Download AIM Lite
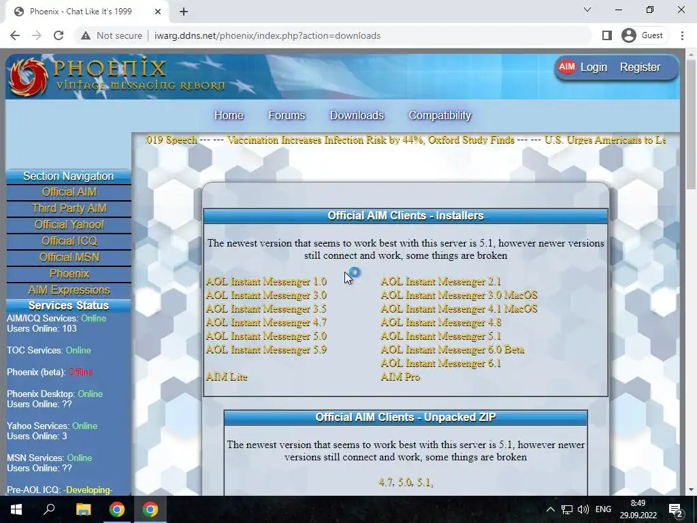 pyautogui.click(x=227, y=377)
